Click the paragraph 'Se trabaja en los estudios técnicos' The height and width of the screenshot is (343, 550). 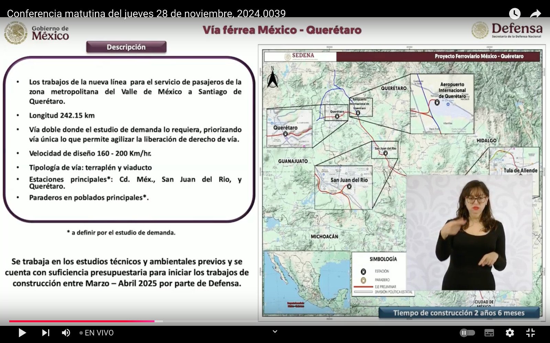tap(126, 272)
